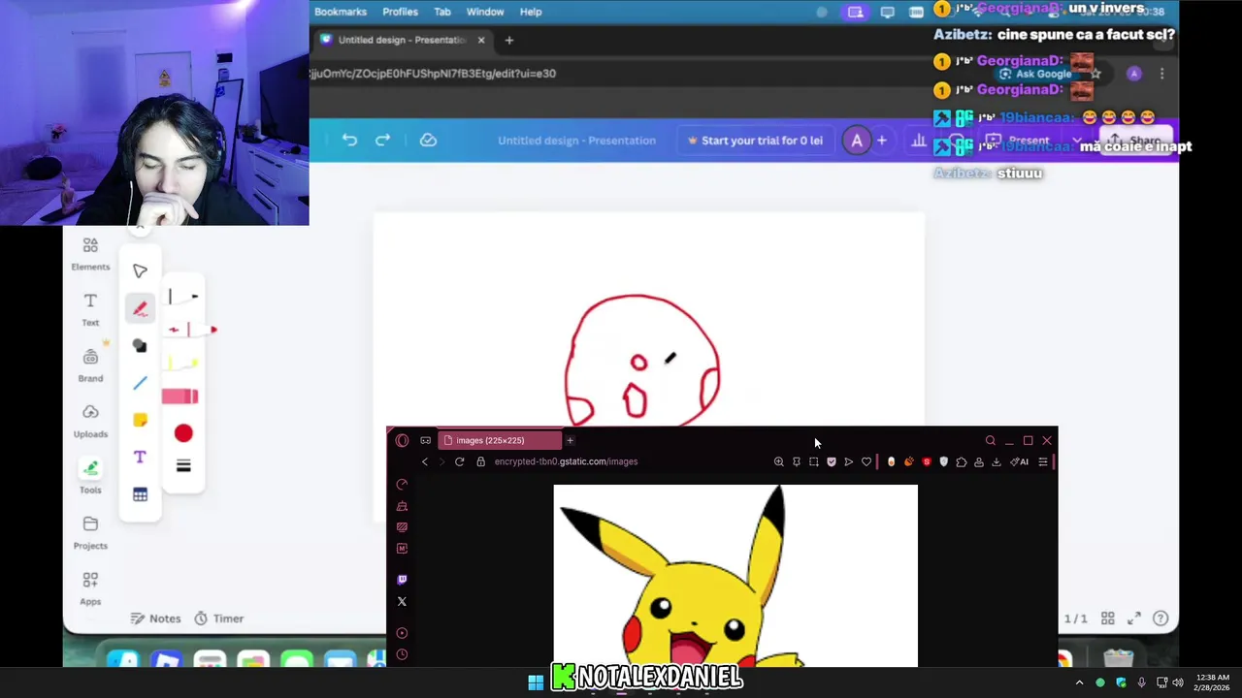Choose the red marker in draw options
Viewport: 1242px width, 698px height.
191,330
